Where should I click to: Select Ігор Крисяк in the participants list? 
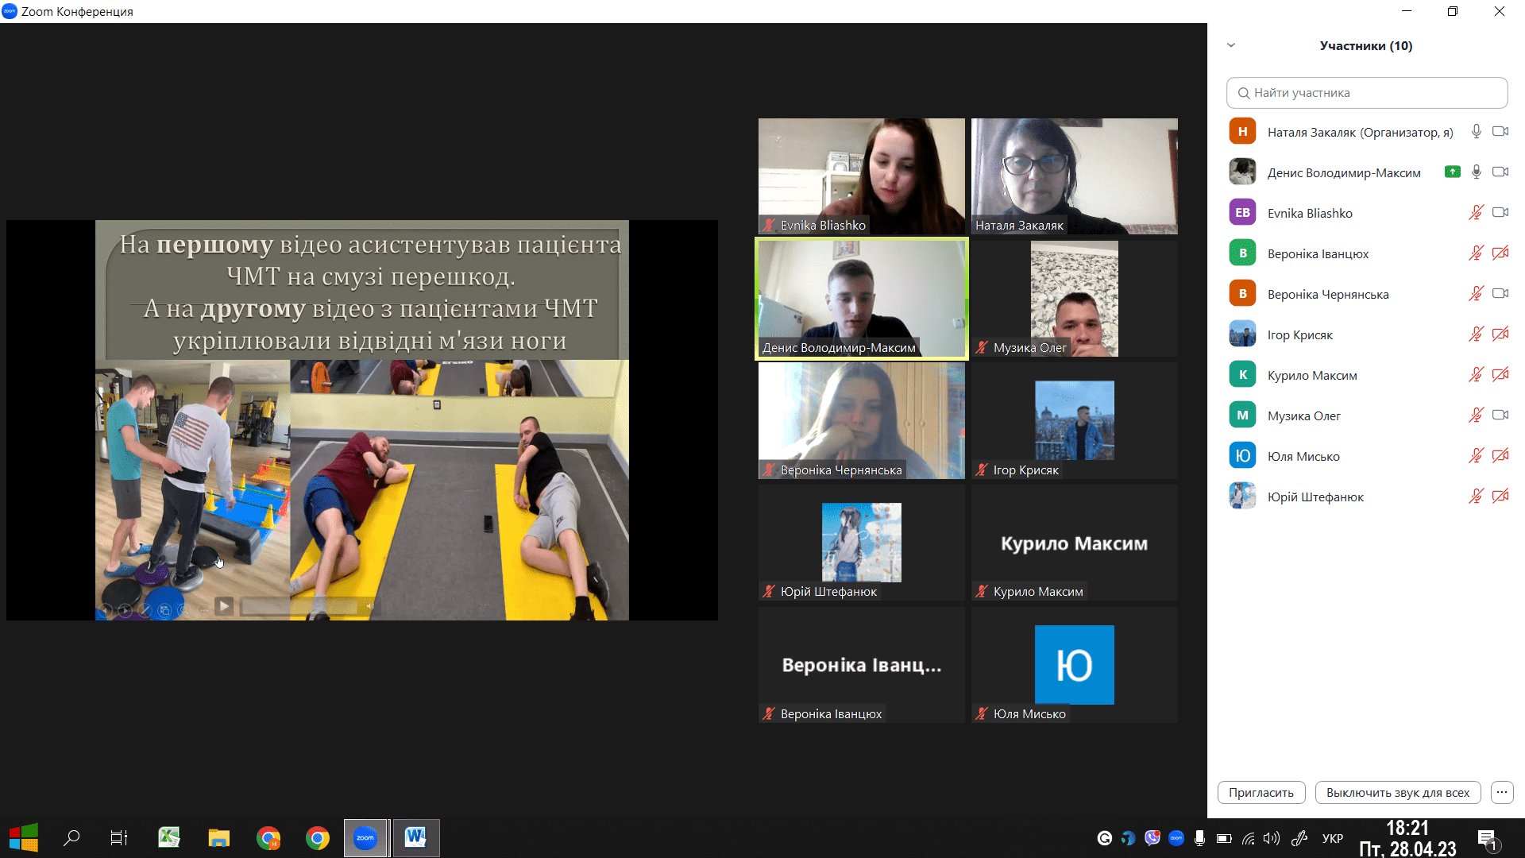click(1299, 334)
